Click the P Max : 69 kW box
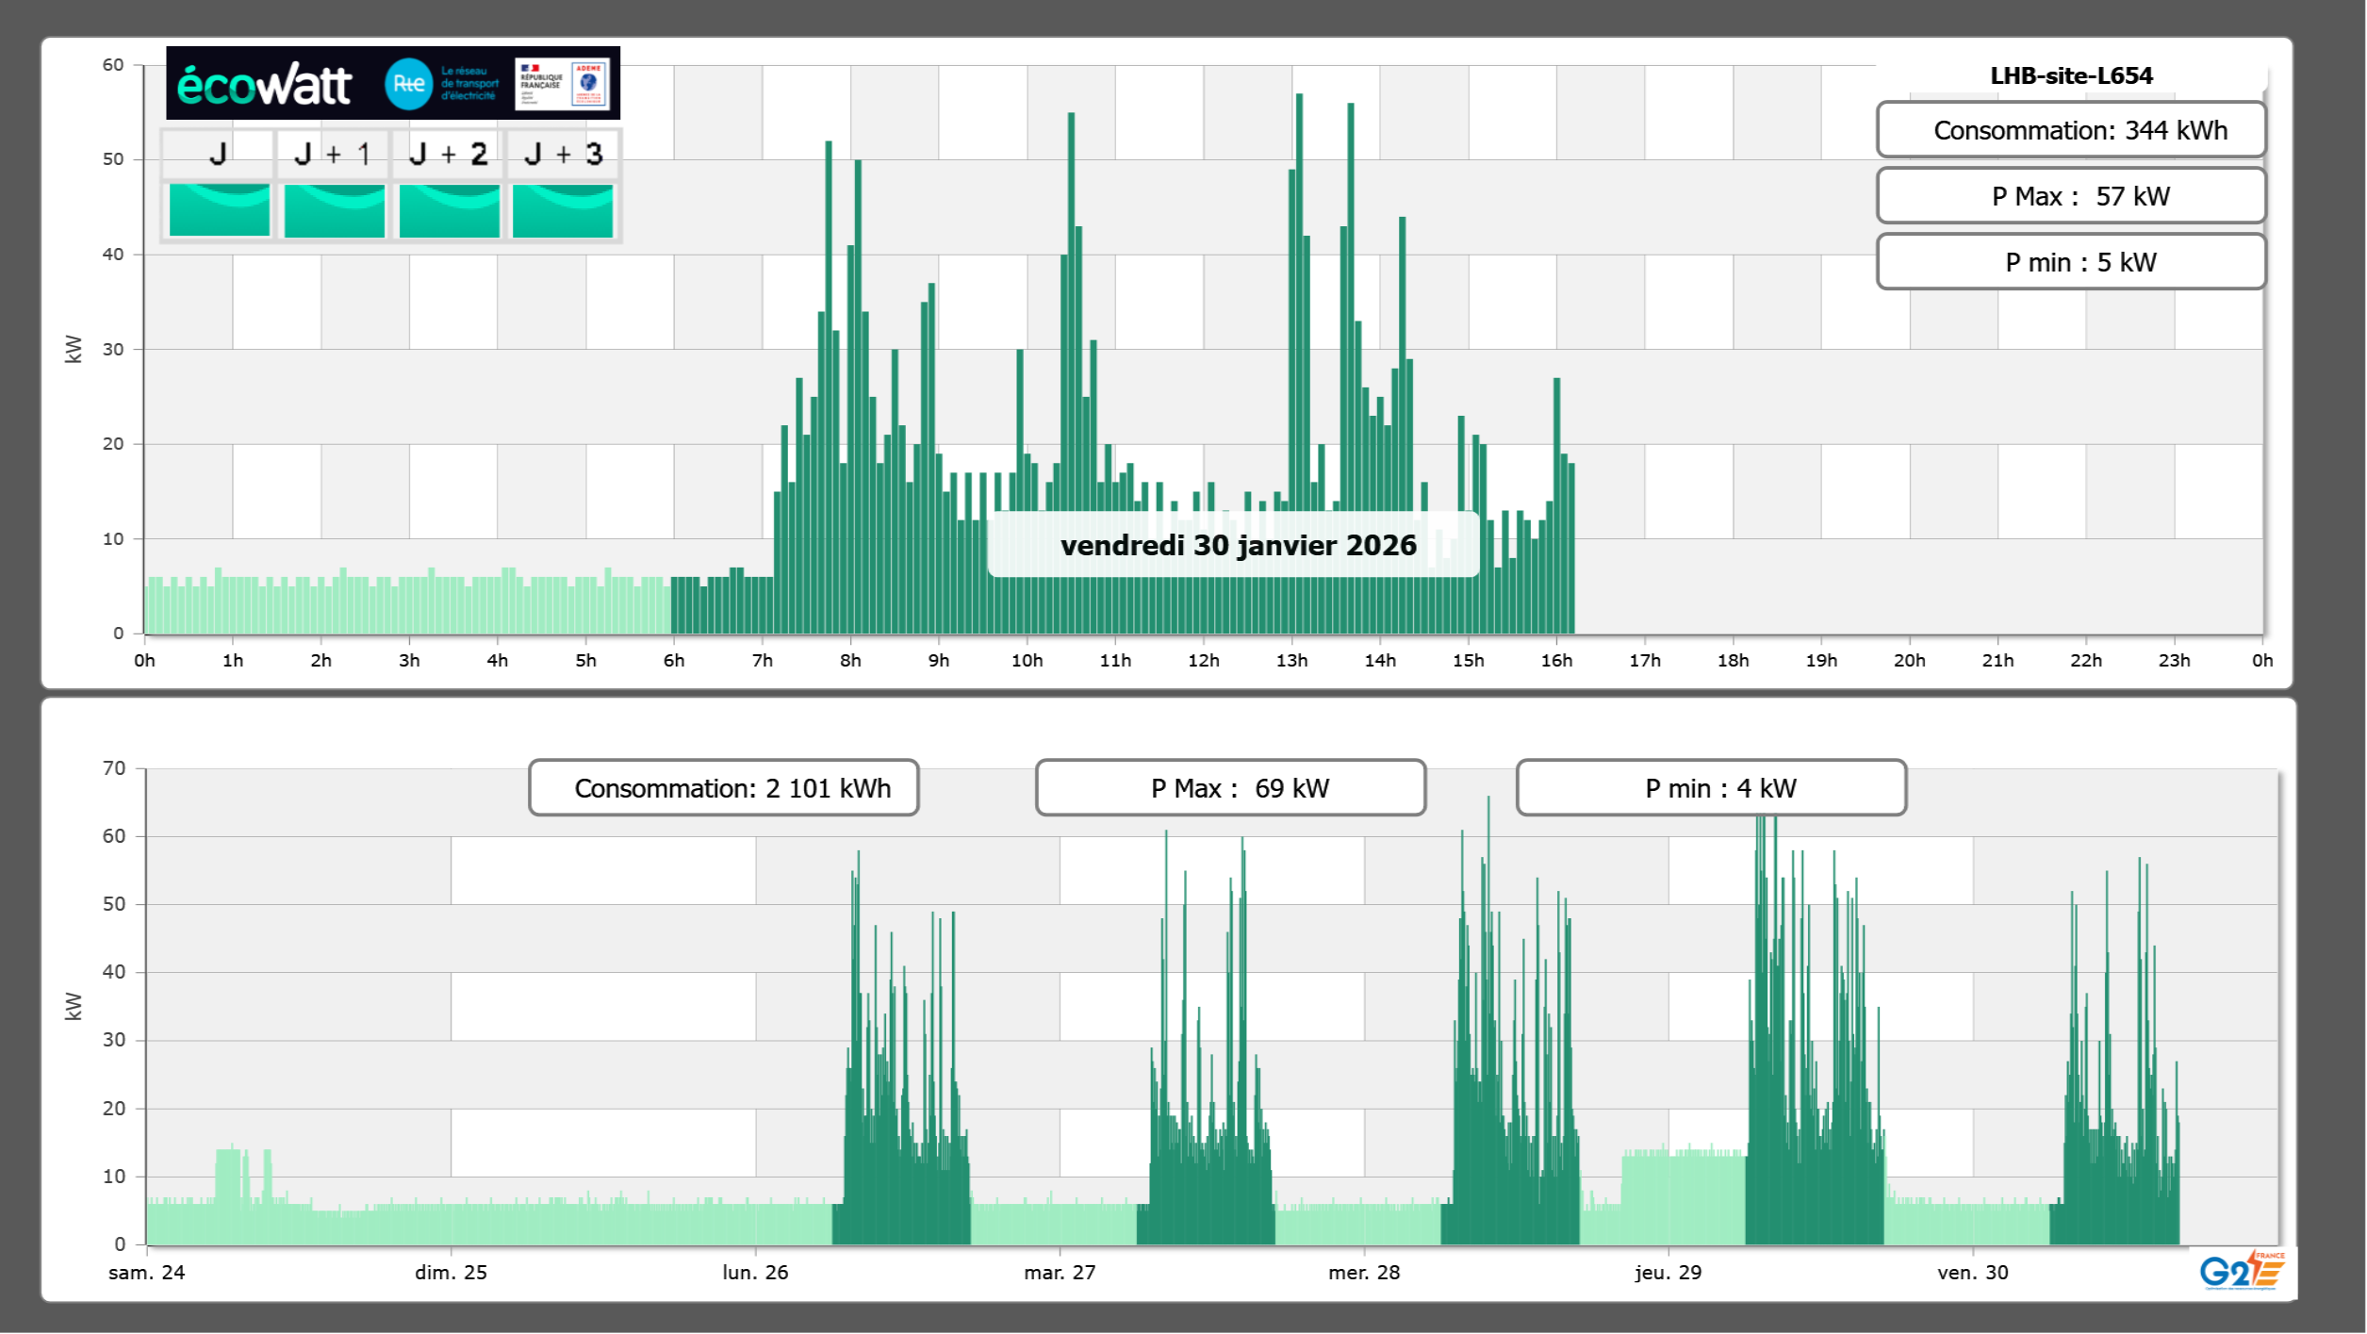 tap(1230, 788)
